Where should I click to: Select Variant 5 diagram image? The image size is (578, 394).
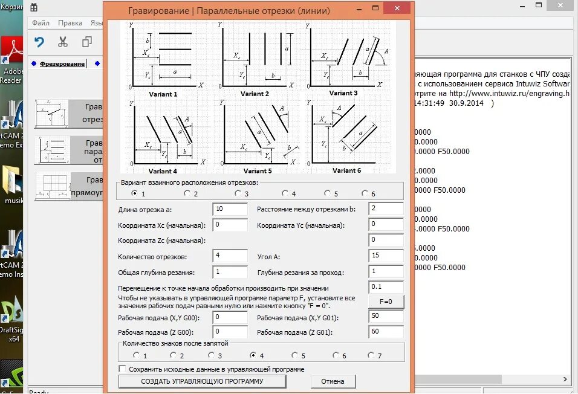click(258, 137)
